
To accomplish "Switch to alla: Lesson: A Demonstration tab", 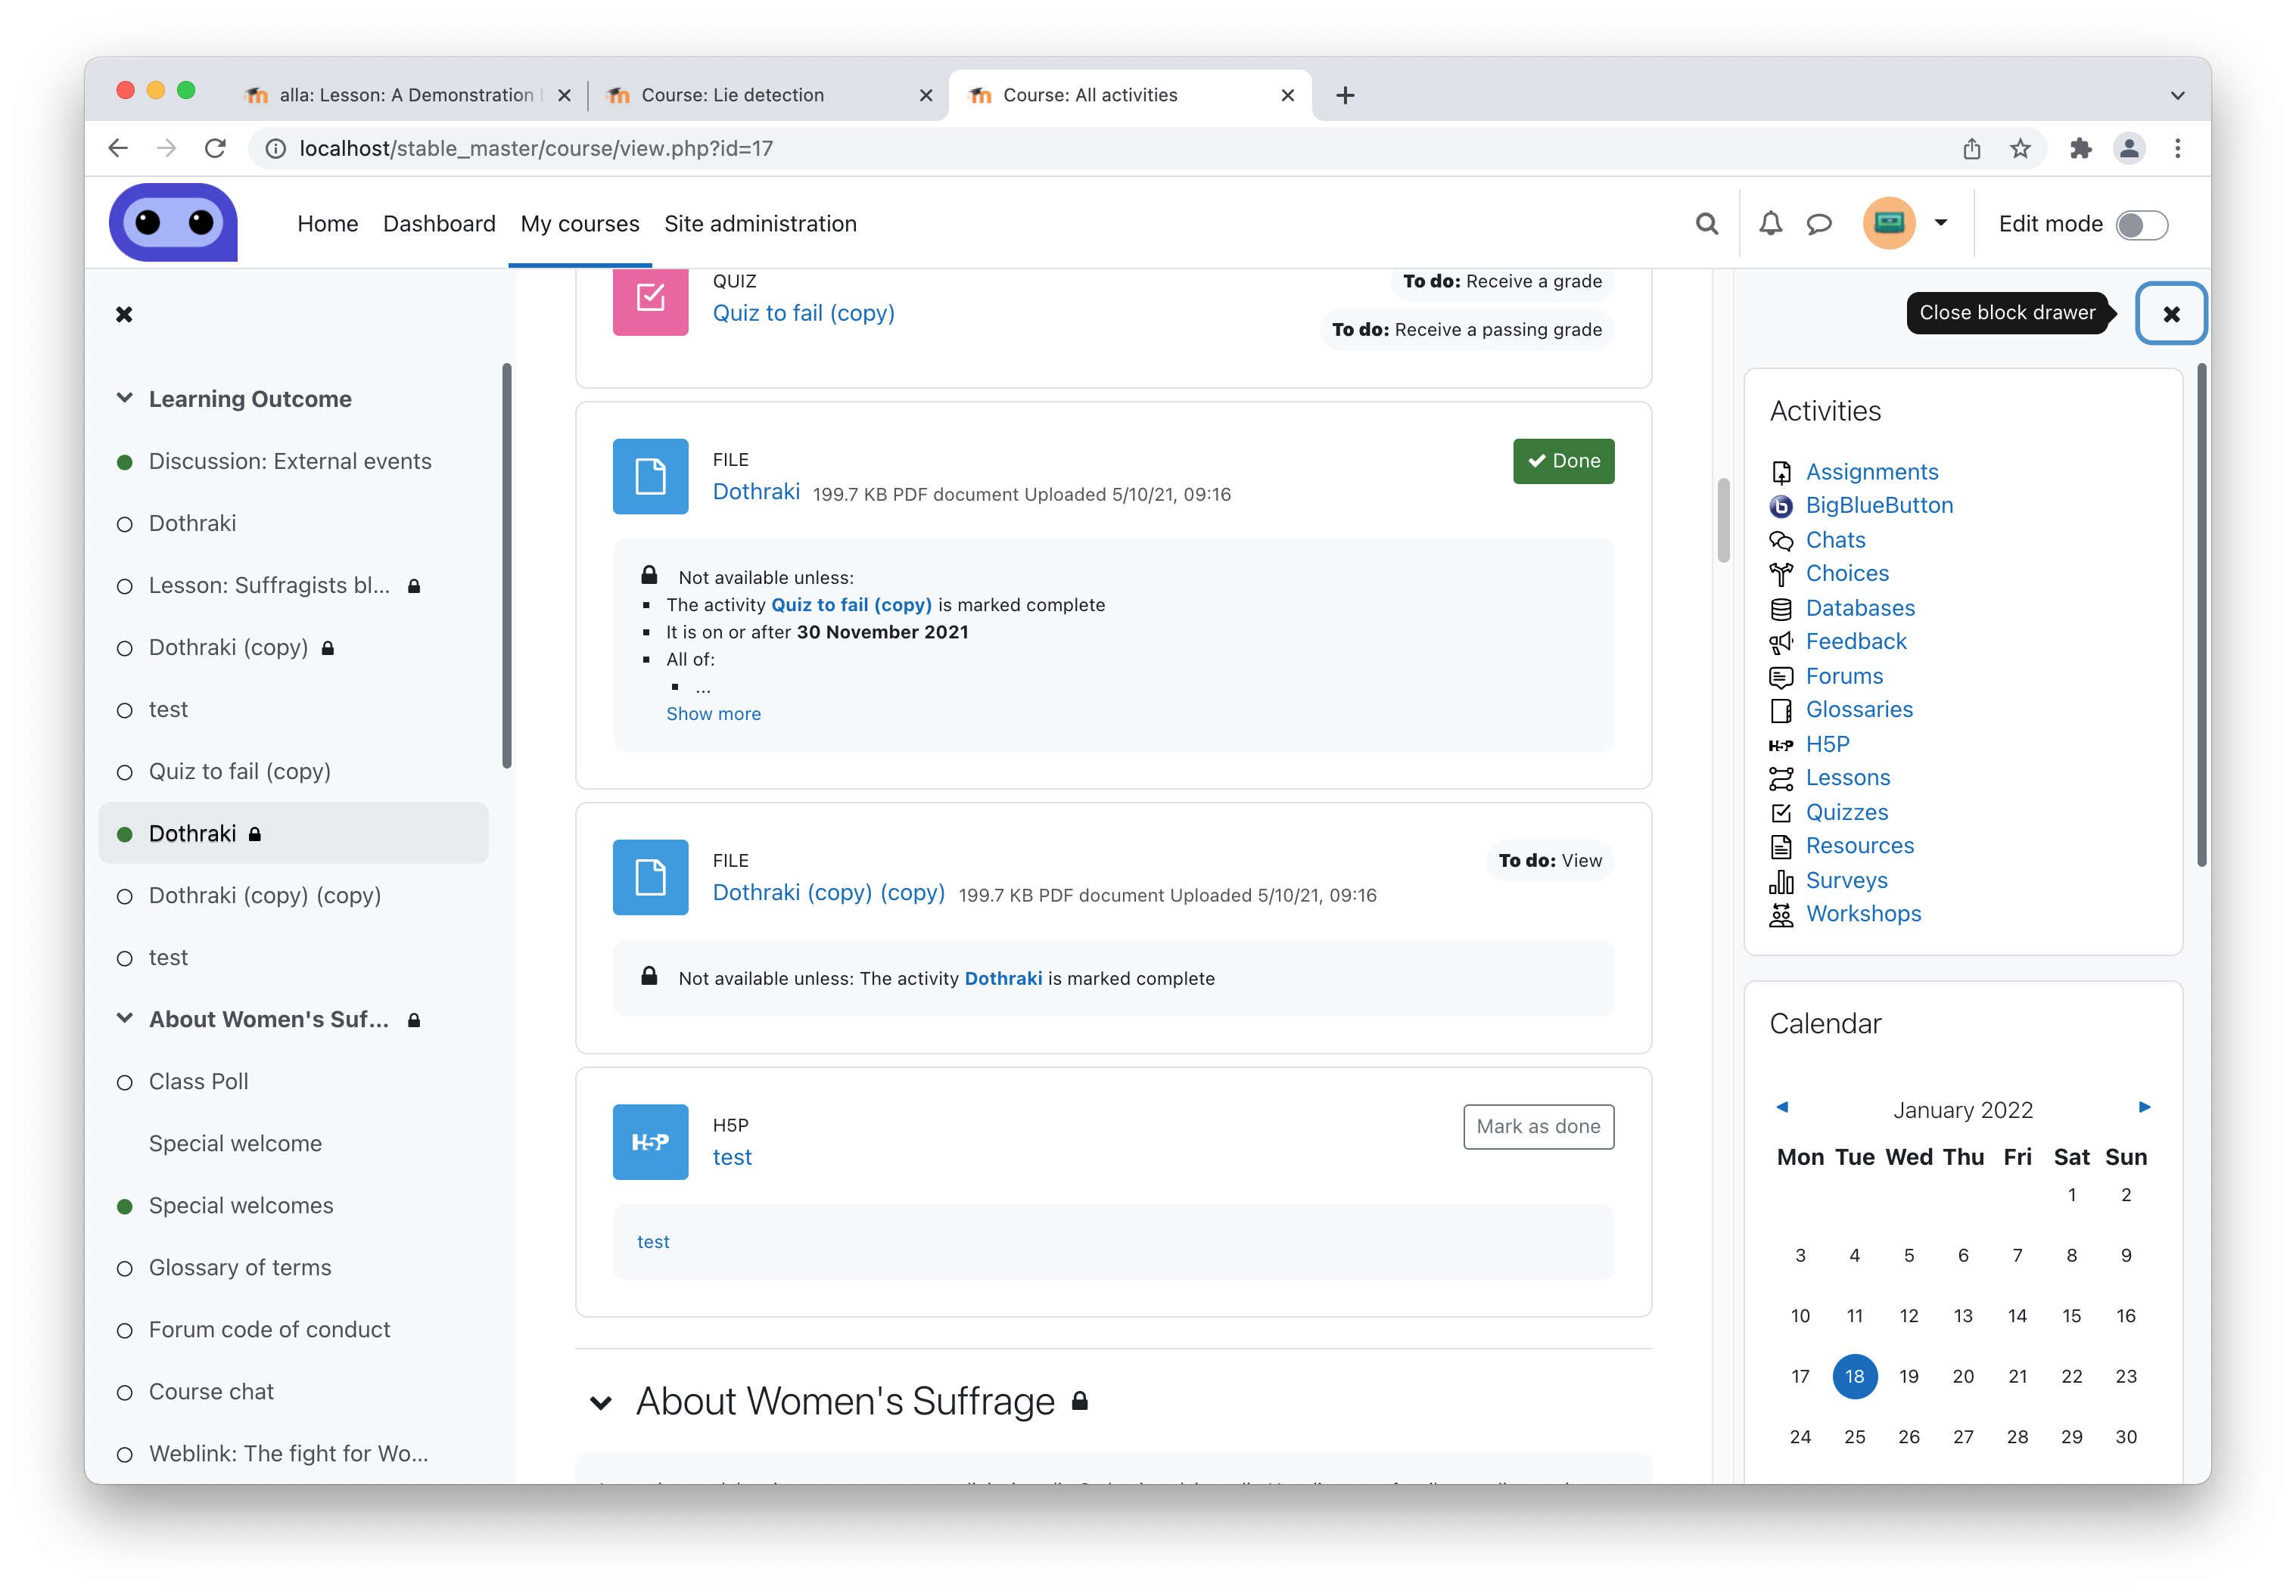I will (408, 95).
